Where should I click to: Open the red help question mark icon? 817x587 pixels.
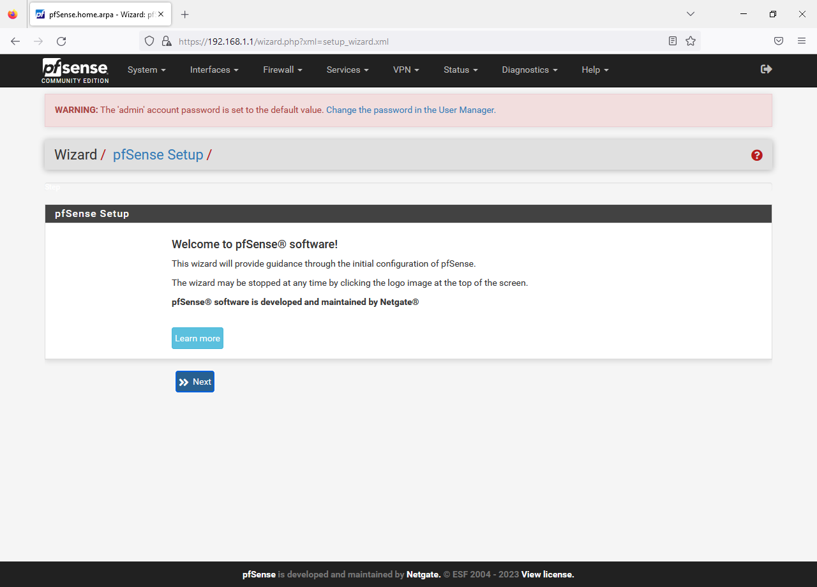coord(757,155)
